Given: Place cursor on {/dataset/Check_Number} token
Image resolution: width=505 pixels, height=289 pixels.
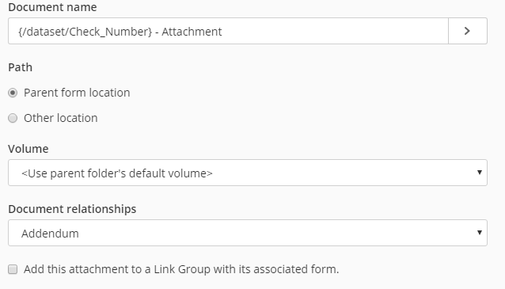Looking at the screenshot, I should click(x=85, y=32).
